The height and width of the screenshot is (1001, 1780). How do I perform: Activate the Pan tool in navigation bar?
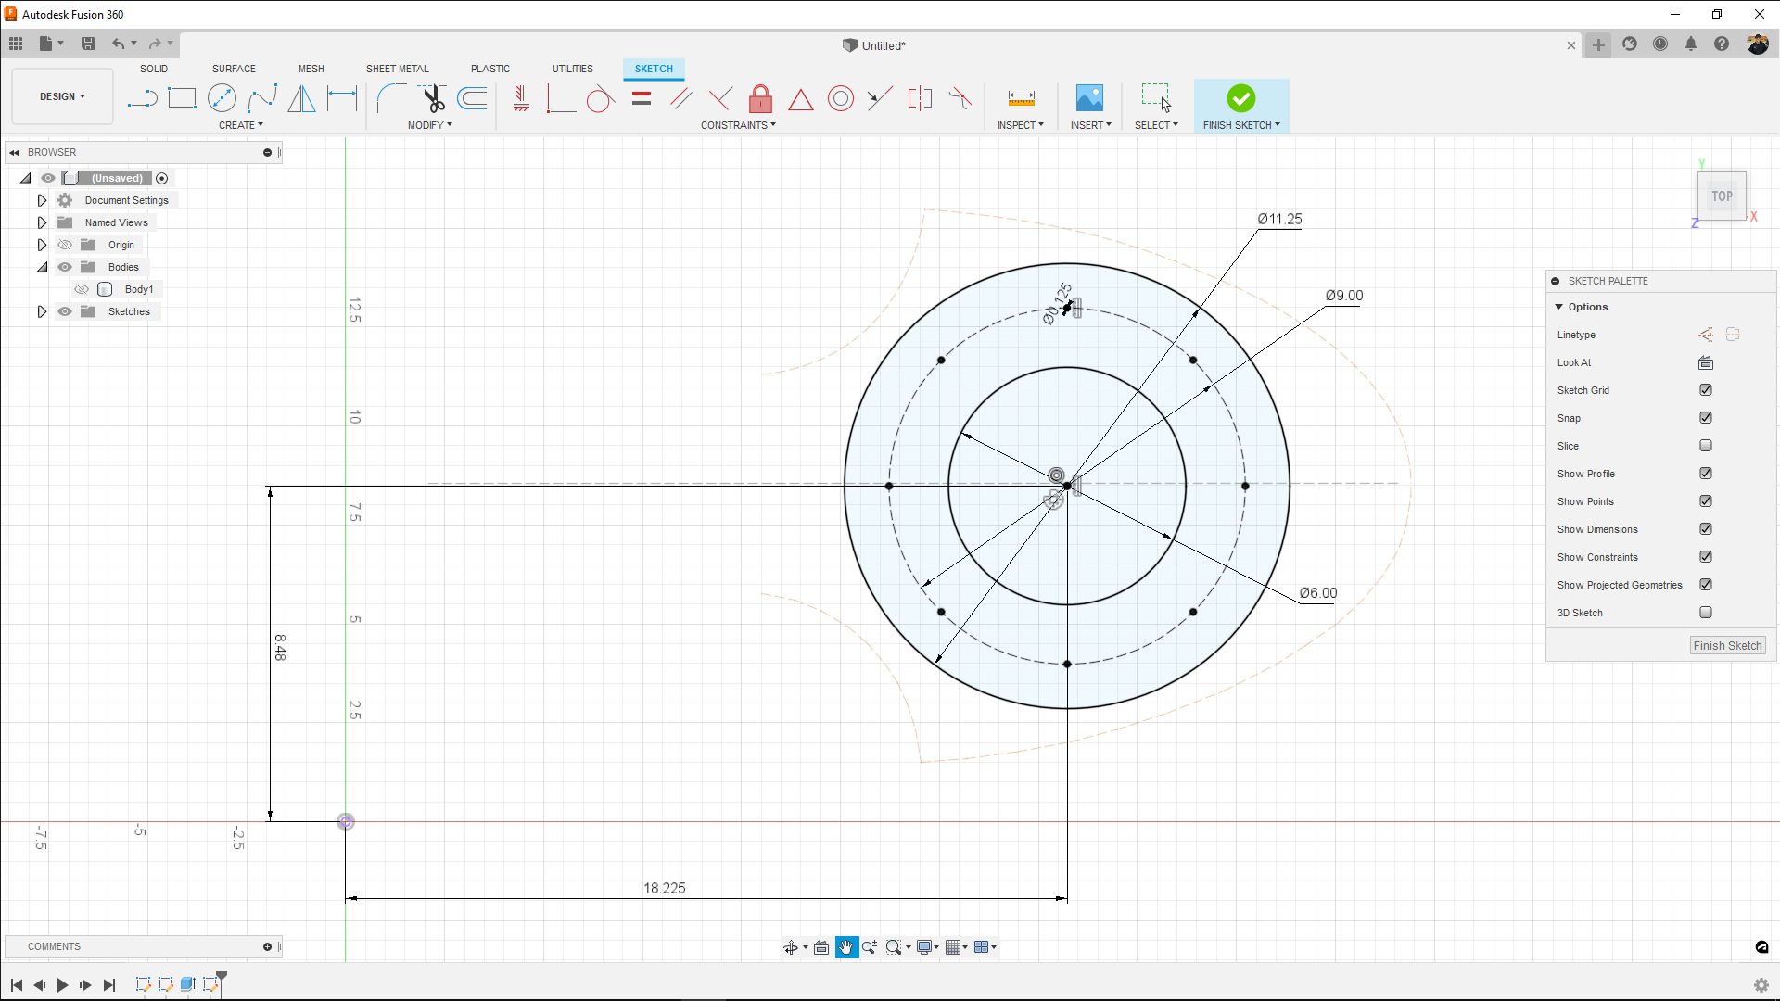(x=846, y=946)
